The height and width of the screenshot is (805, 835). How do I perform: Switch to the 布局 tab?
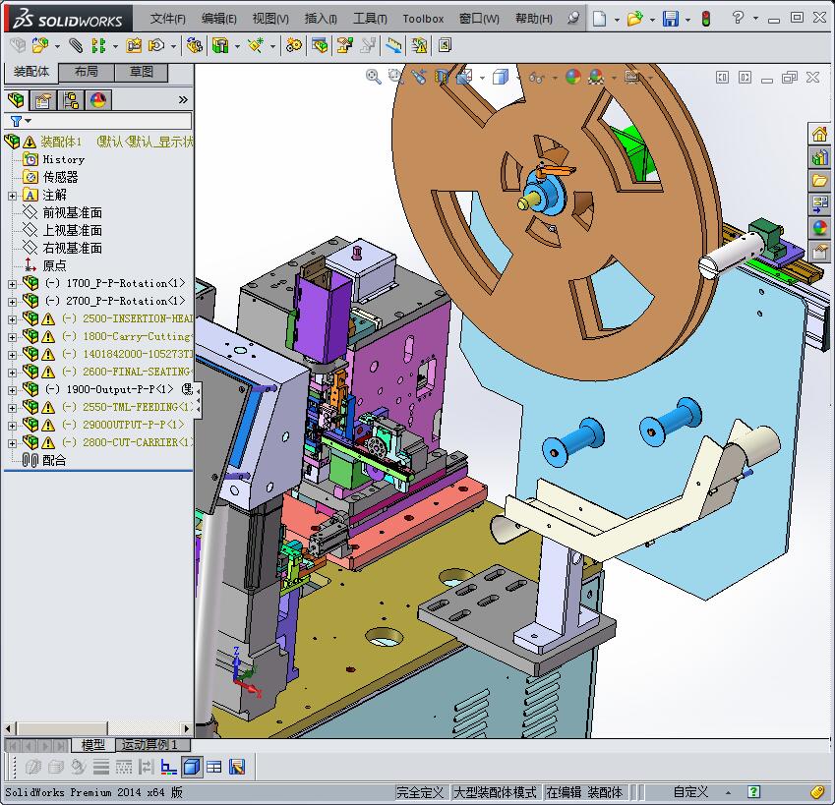87,72
